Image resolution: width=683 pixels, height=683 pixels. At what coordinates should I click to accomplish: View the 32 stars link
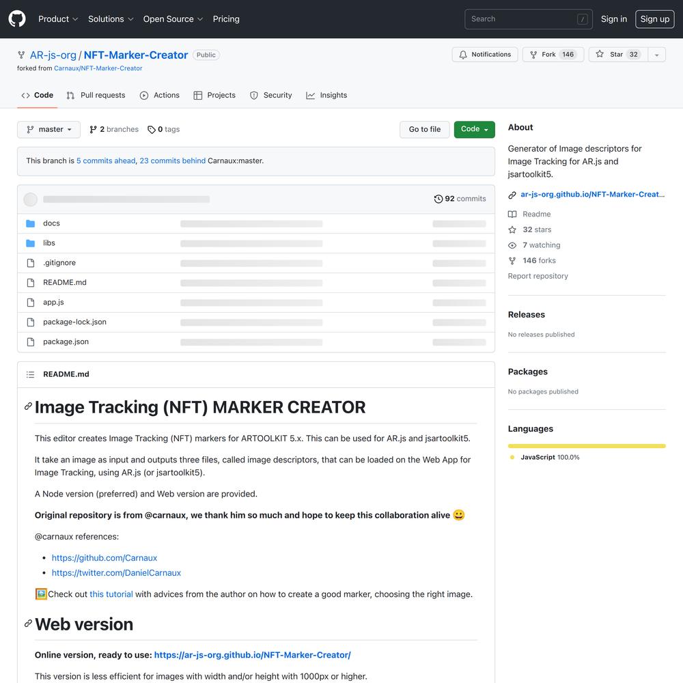point(530,230)
